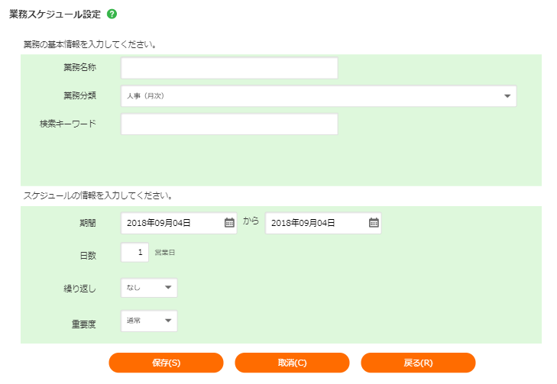Click the 期間 label text
Viewport: 557px width, 384px height.
(87, 223)
